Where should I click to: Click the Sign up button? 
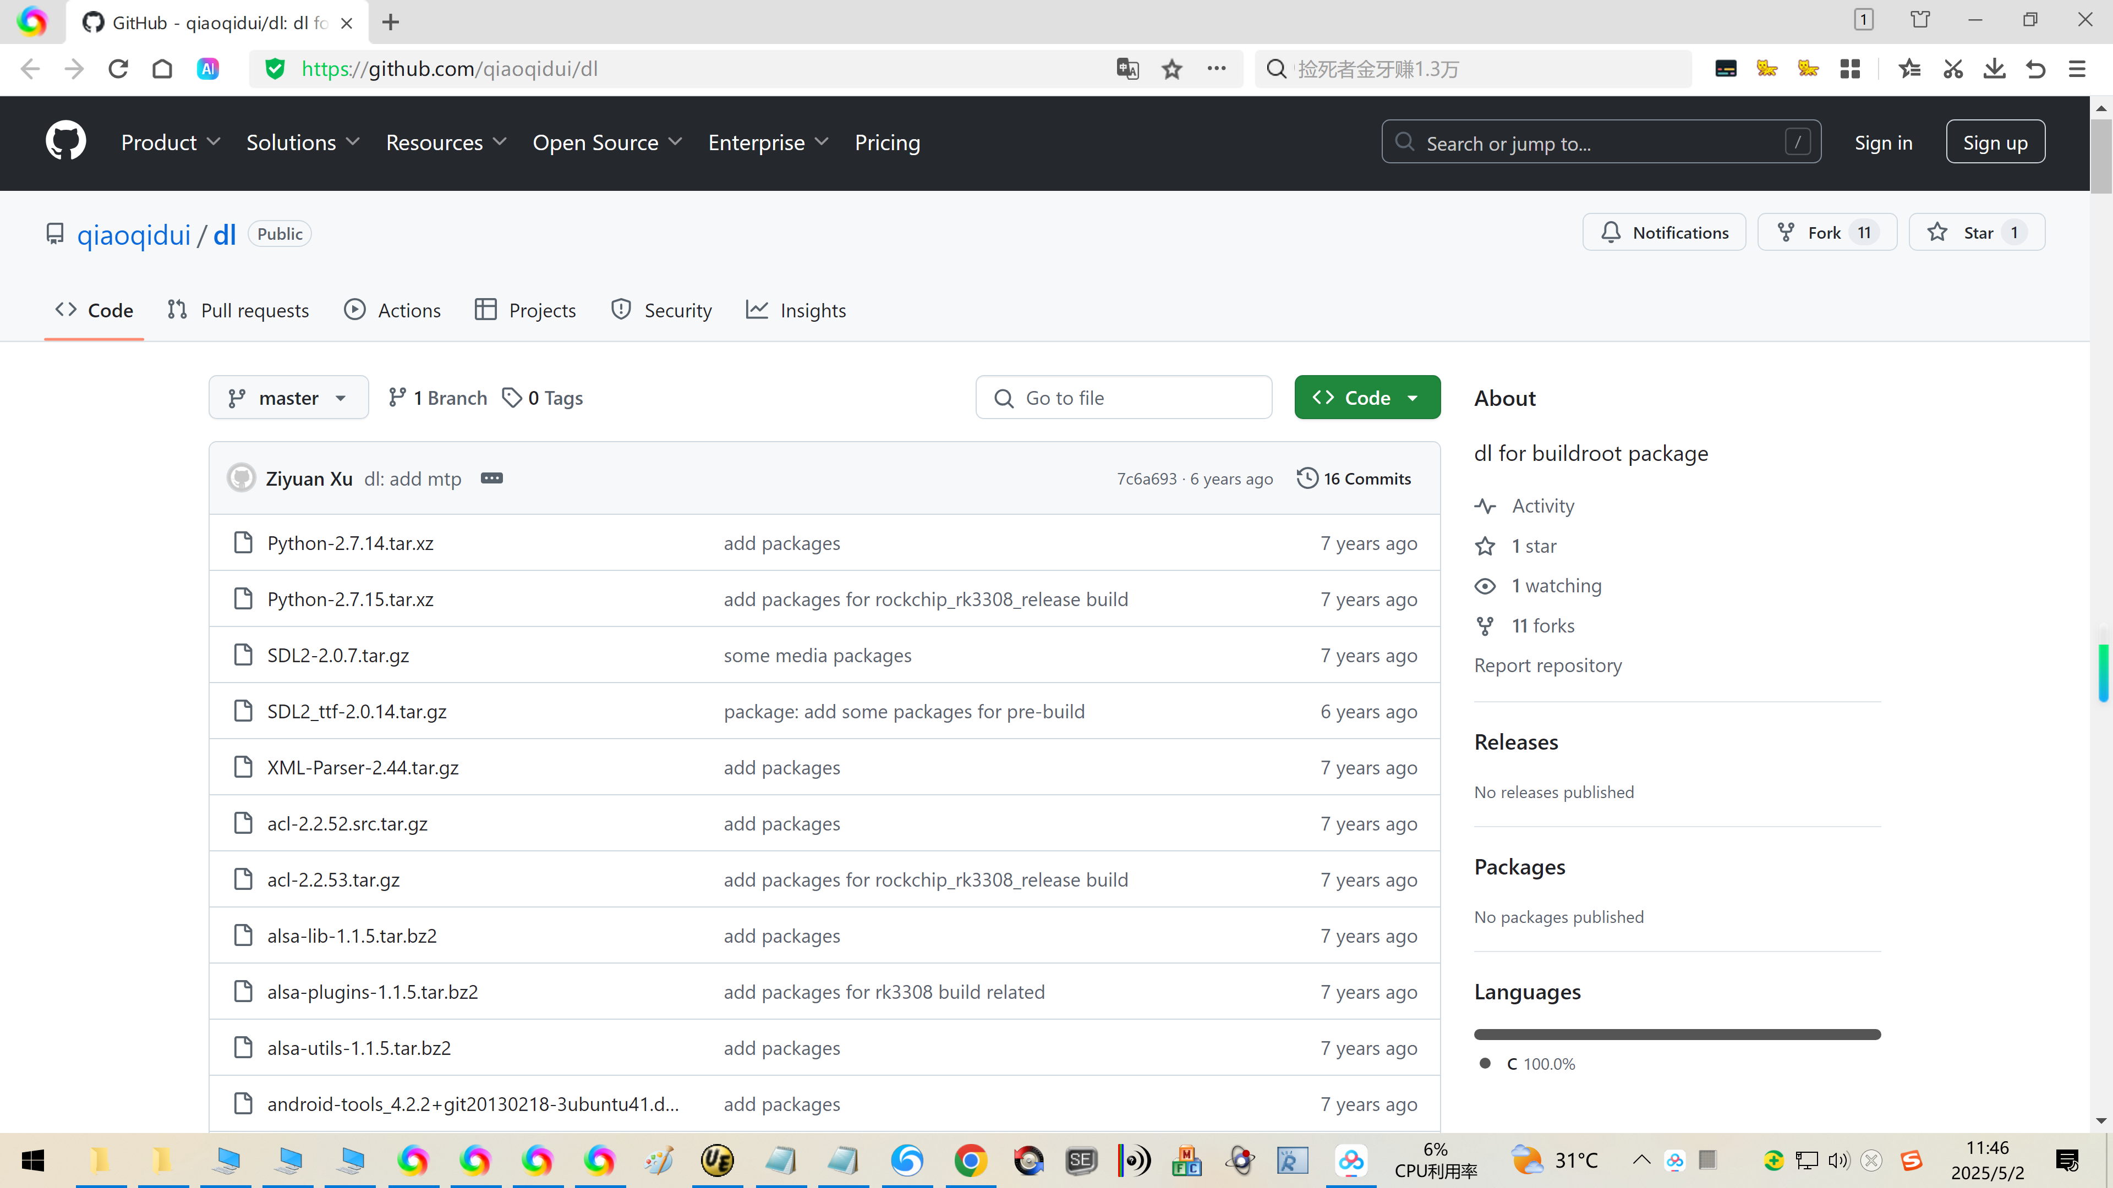click(1995, 142)
